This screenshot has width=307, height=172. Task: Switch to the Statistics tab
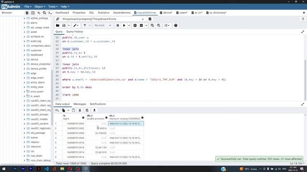[104, 13]
